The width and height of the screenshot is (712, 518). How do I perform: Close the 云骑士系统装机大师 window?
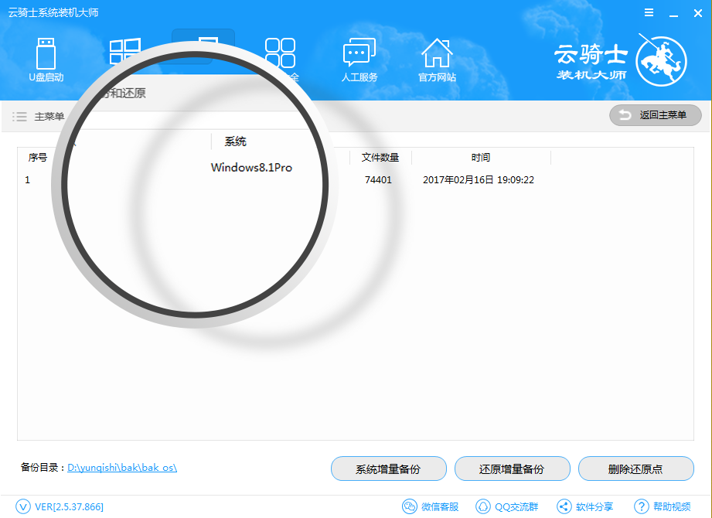pos(698,14)
